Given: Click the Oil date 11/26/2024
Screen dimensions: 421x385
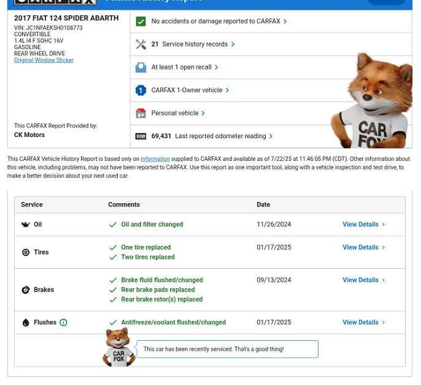Looking at the screenshot, I should tap(274, 224).
